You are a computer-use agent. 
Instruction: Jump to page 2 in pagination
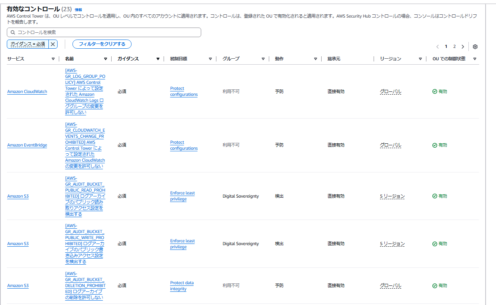coord(454,47)
